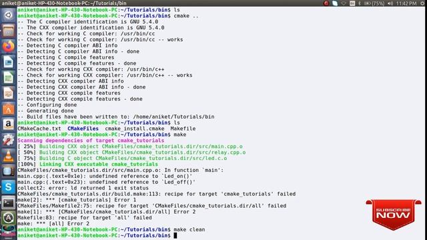Image resolution: width=427 pixels, height=240 pixels.
Task: Focus the Terminal icon in the dock
Action: [x=8, y=203]
